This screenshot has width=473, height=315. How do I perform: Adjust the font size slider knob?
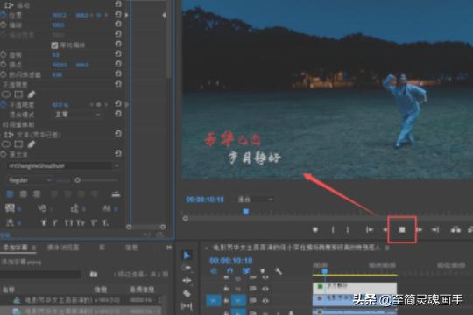tap(78, 180)
